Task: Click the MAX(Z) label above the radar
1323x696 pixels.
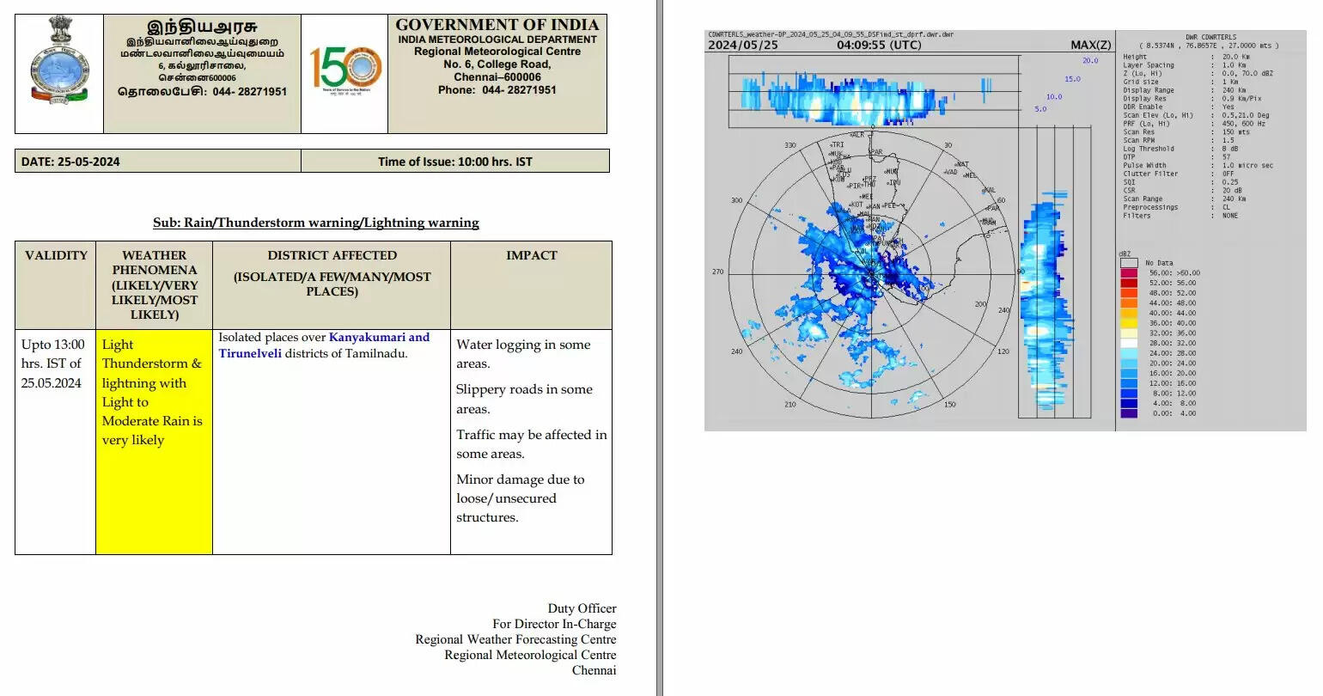Action: tap(1090, 46)
